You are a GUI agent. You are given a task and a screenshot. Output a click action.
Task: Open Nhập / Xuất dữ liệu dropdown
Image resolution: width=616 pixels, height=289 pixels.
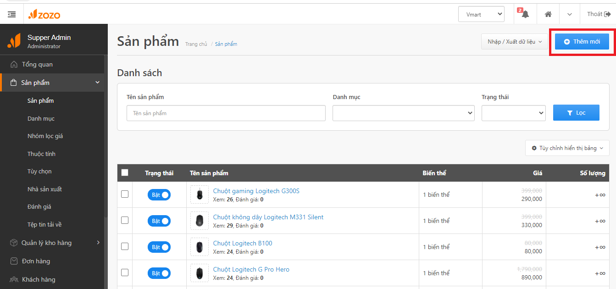(x=514, y=42)
